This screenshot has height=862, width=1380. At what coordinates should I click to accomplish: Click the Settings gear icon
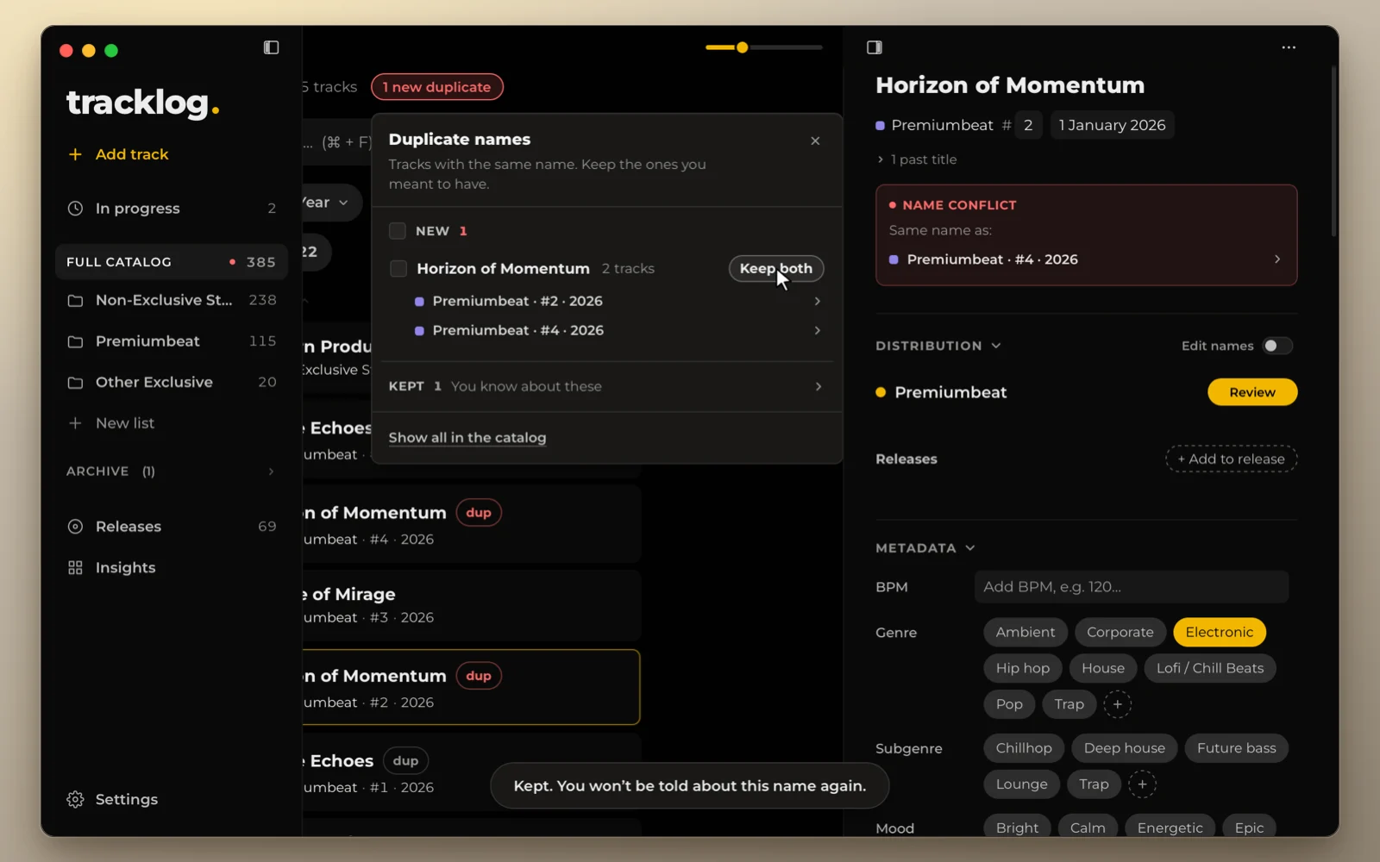(x=75, y=799)
